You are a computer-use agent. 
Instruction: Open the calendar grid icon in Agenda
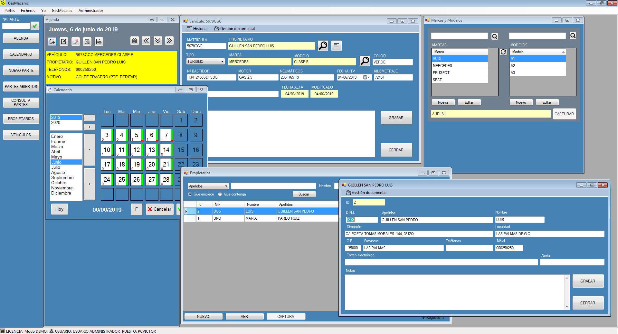coord(135,41)
